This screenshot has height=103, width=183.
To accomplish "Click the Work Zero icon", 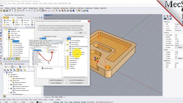I will tap(22, 20).
